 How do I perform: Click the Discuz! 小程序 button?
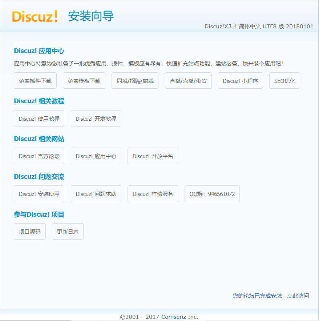[x=241, y=81]
